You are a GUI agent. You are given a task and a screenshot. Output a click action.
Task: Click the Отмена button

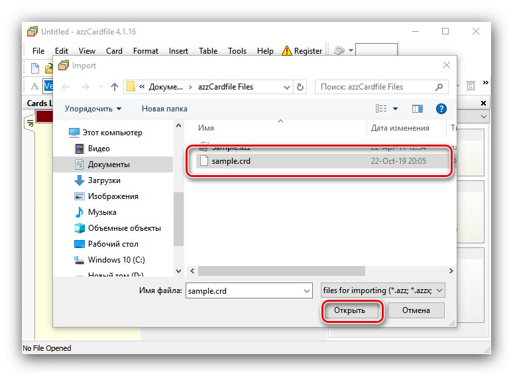click(x=416, y=310)
